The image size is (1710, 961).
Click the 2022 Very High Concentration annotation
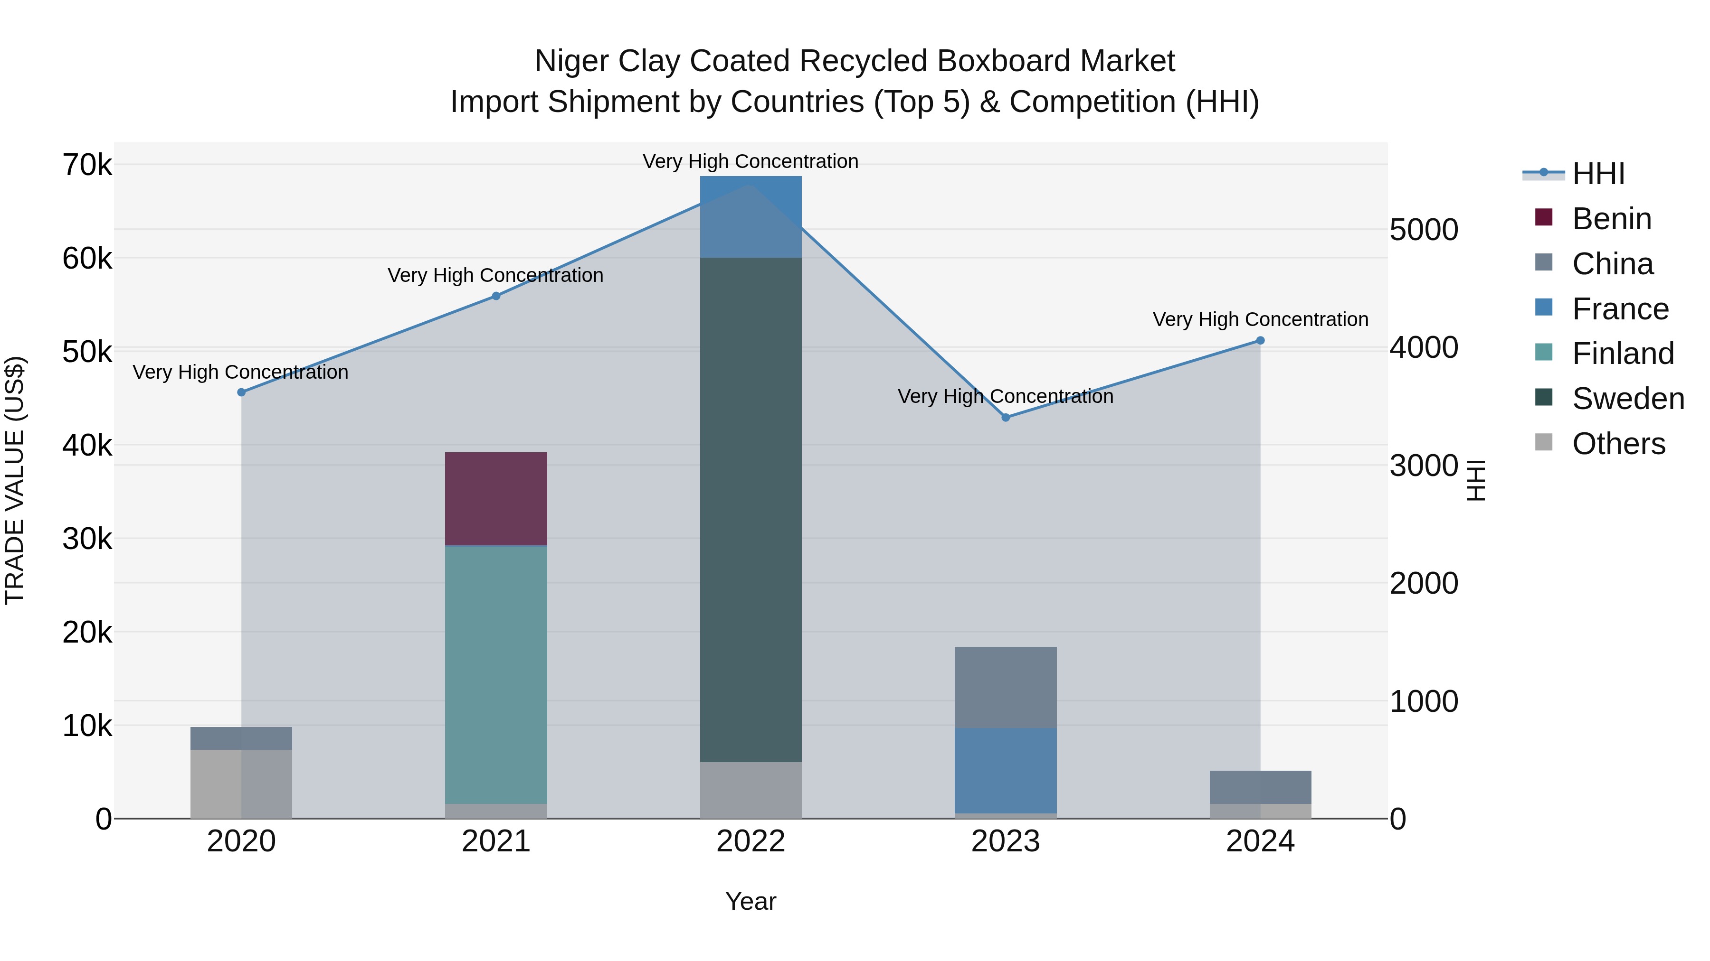(x=751, y=162)
